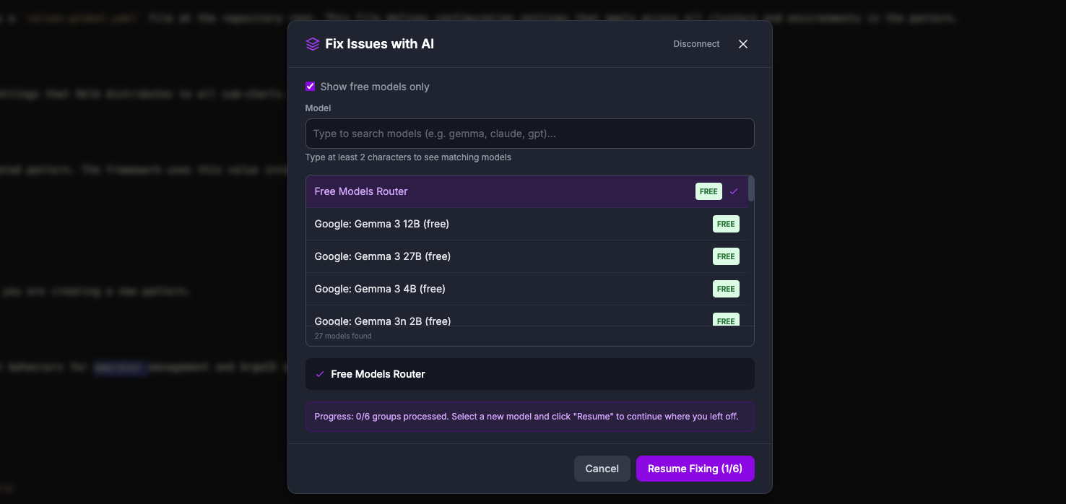Select Google: Gemma 3 12B (free)
Screen dimensions: 1066x504
click(x=433, y=224)
